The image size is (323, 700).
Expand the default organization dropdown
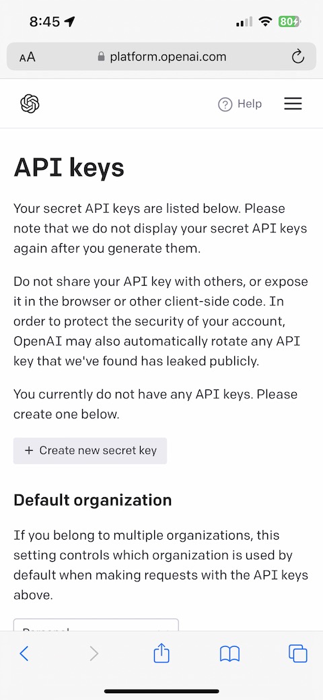(96, 625)
